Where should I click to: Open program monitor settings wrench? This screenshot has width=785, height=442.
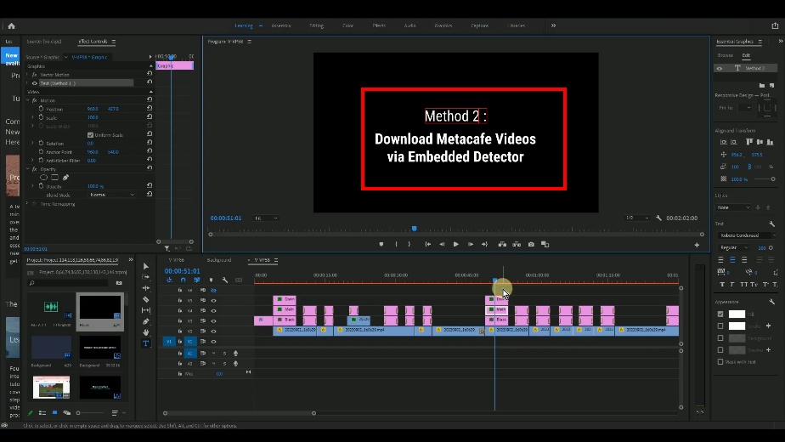tap(659, 218)
